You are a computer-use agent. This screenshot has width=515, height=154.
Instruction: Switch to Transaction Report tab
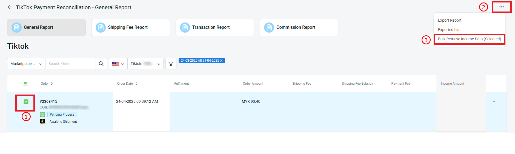(215, 27)
